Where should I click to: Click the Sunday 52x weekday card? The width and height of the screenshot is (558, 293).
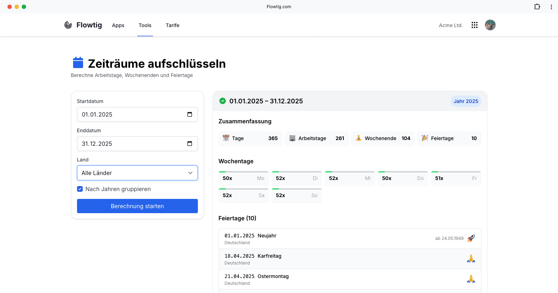(297, 195)
